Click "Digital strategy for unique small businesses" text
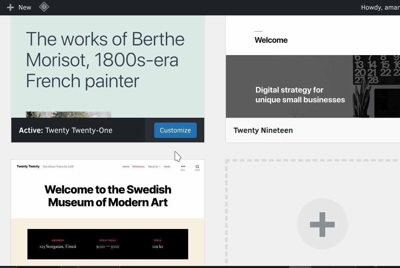400x268 pixels. click(x=300, y=95)
